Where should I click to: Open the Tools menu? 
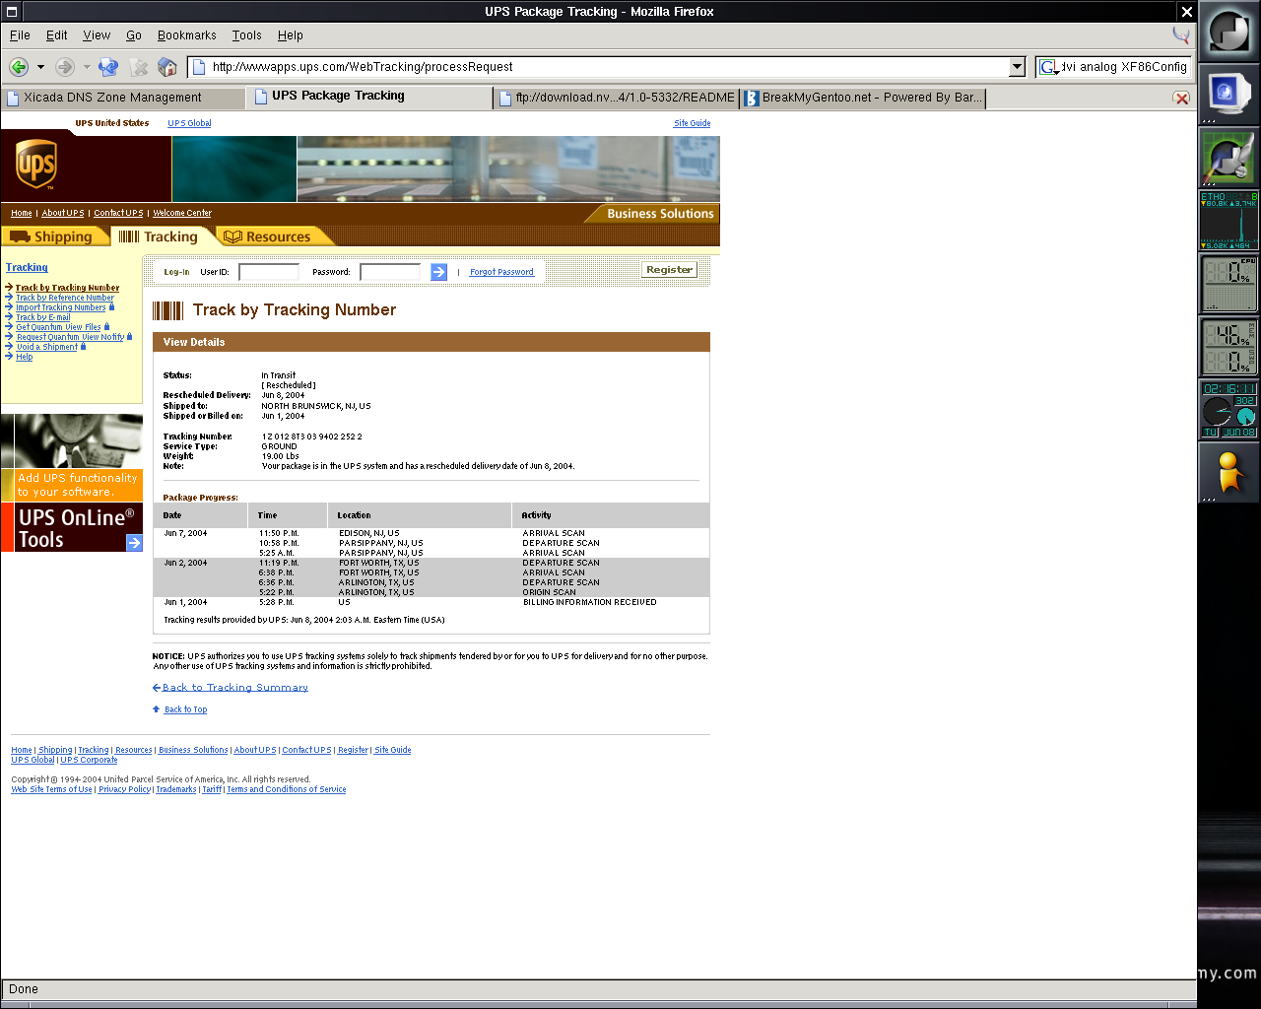(247, 35)
